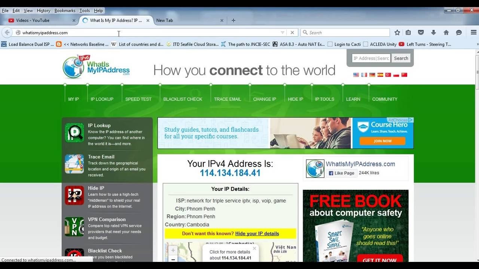479x269 pixels.
Task: Select the French flag language icon
Action: 364,75
